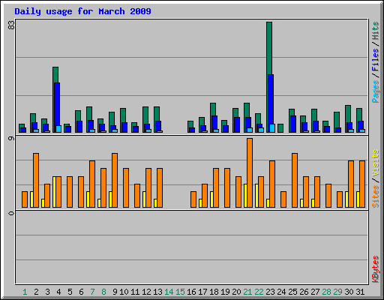Click the cyan Pages bar for day 23
The height and width of the screenshot is (300, 384).
pos(272,128)
